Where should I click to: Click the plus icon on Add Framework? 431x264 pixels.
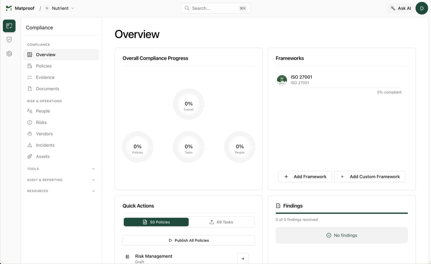tap(286, 177)
